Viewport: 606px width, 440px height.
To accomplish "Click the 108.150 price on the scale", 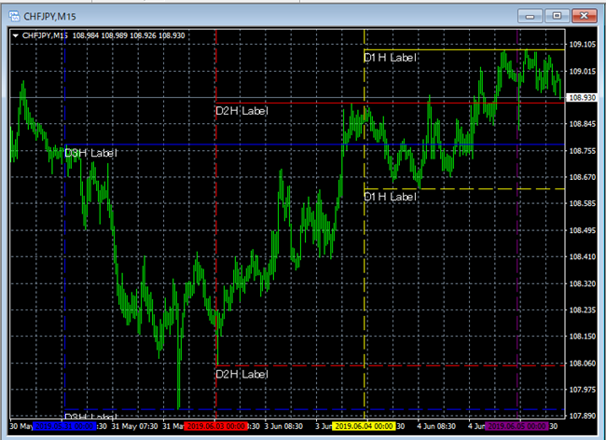I will (x=583, y=337).
